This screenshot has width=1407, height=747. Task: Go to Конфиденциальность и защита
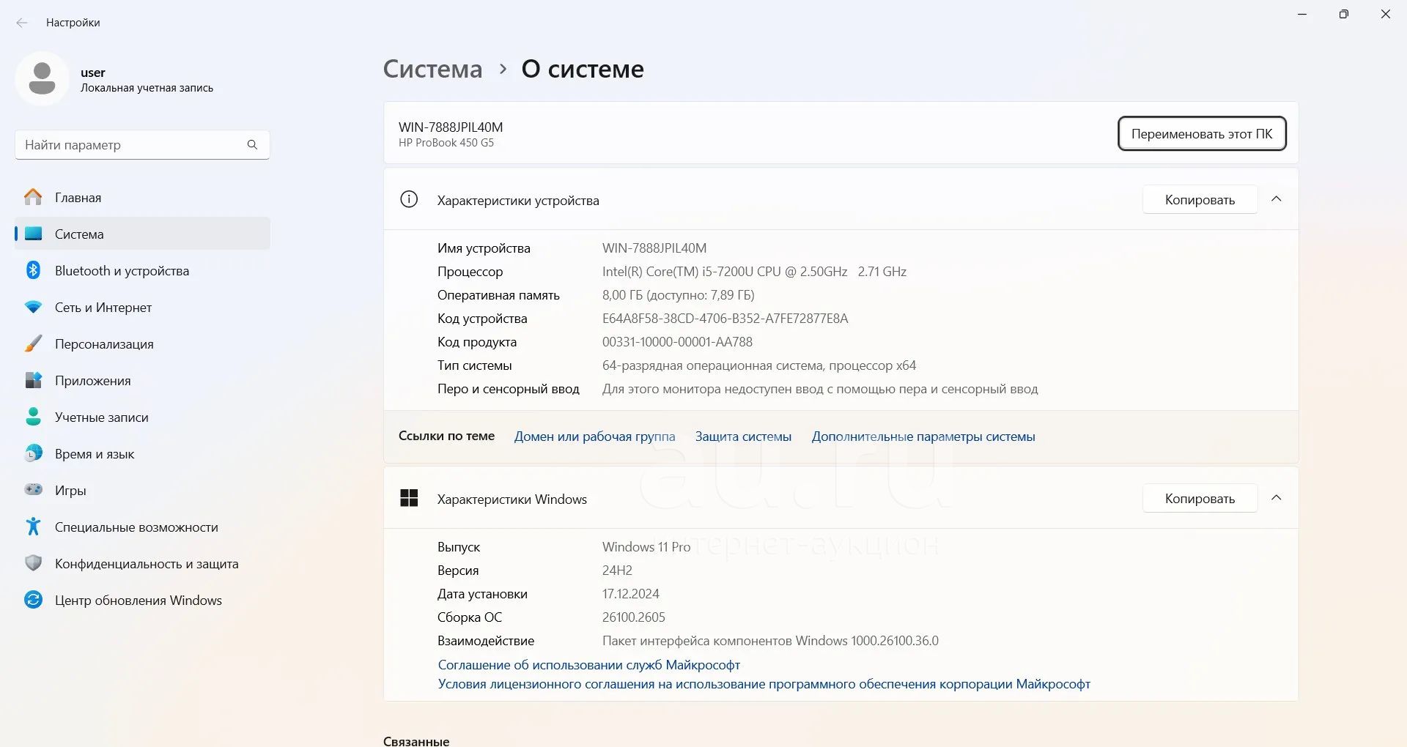[142, 563]
